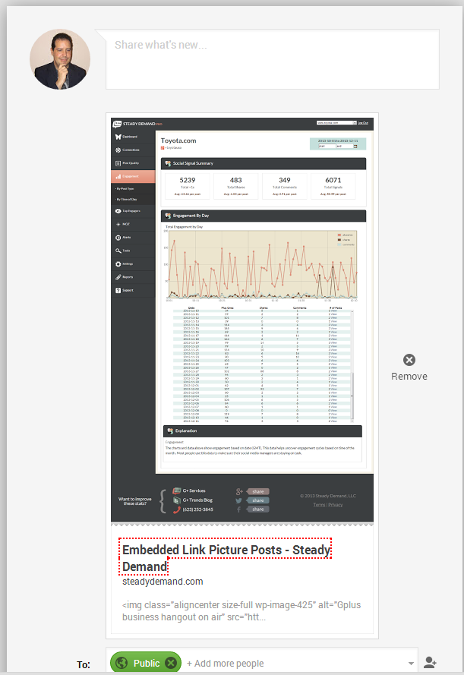Click the Remove link preview X icon
The height and width of the screenshot is (675, 464).
409,360
